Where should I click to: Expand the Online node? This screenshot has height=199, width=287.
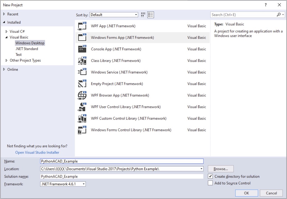pyautogui.click(x=4, y=70)
